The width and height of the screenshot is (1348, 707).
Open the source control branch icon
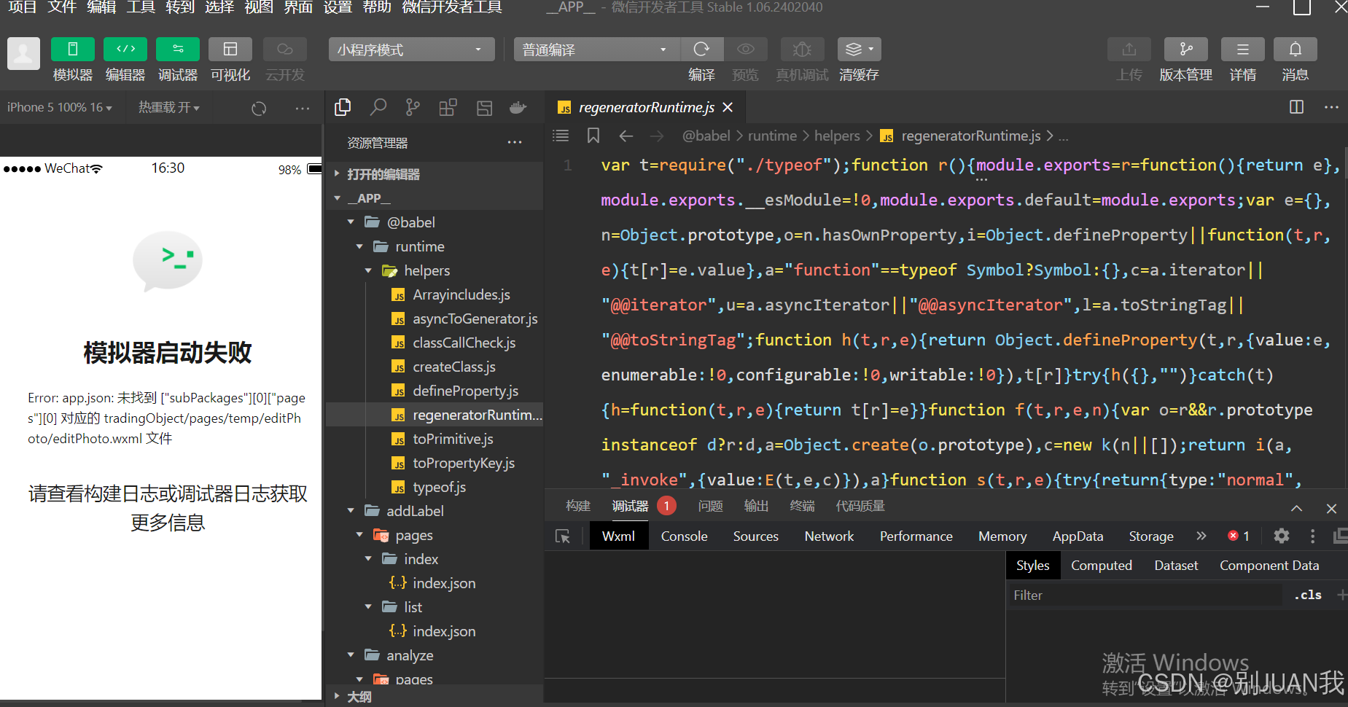pyautogui.click(x=413, y=108)
